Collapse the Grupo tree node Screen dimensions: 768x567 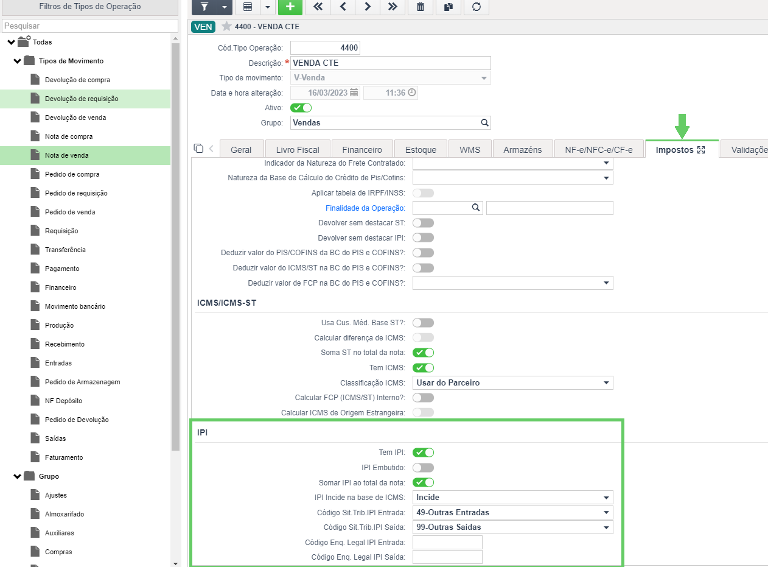(17, 476)
